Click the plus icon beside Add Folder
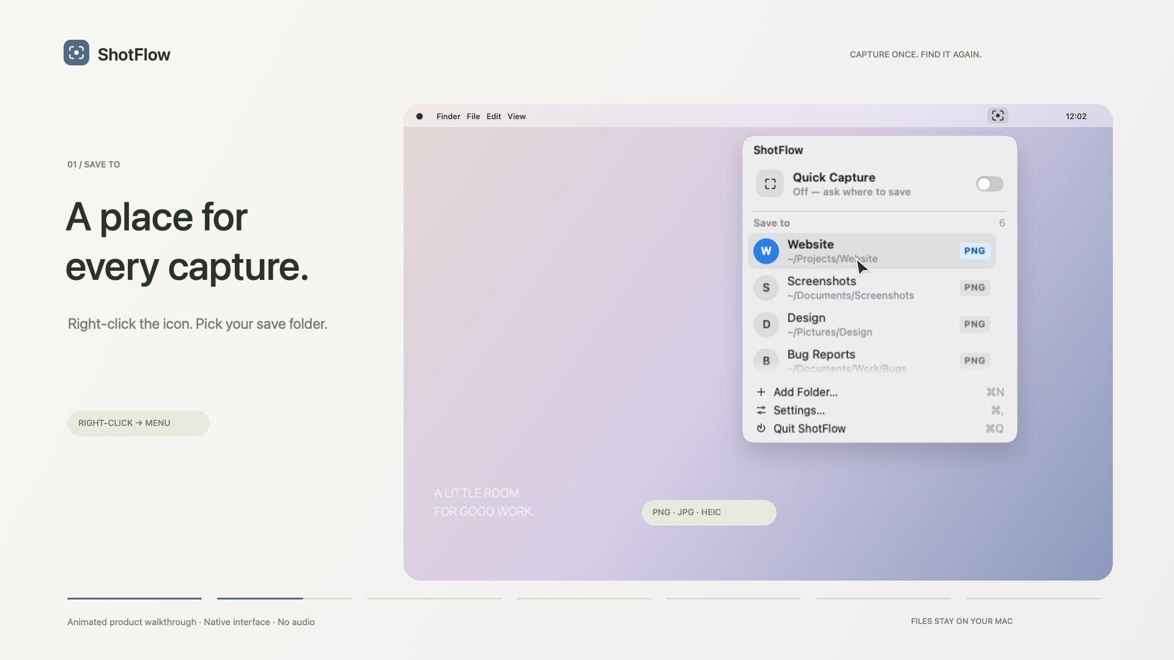The width and height of the screenshot is (1174, 660). click(761, 392)
